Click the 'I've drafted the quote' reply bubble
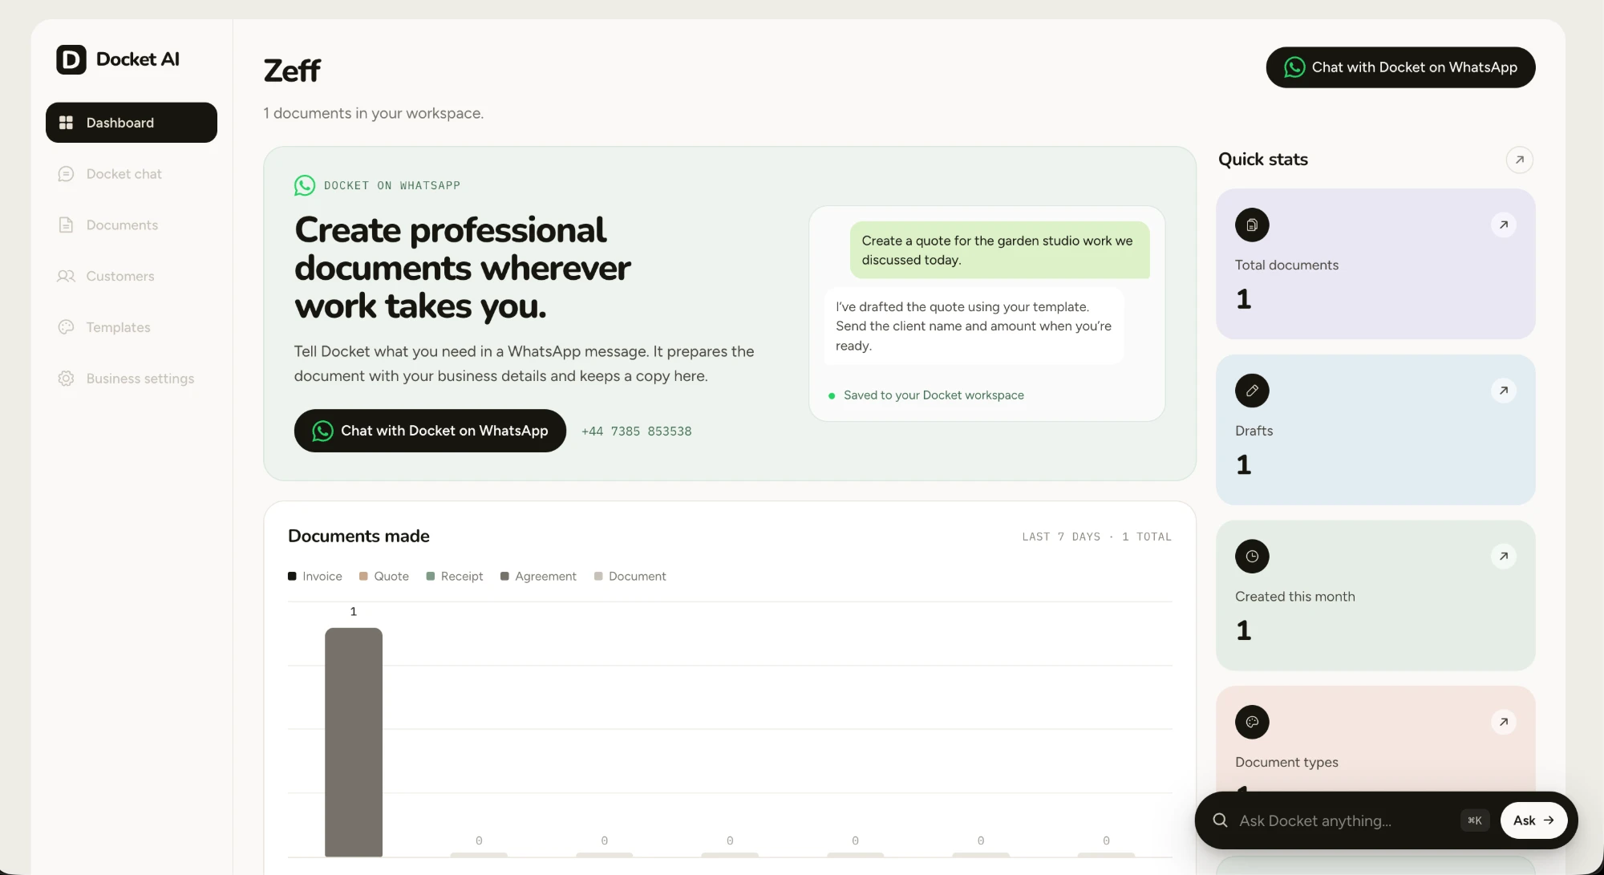1604x875 pixels. tap(974, 326)
